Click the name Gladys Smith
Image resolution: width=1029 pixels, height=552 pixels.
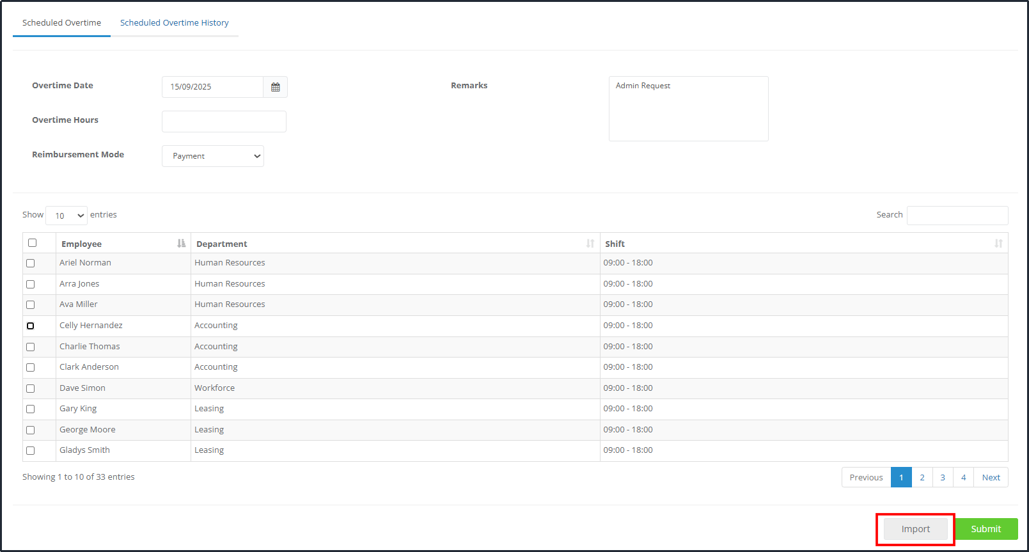[84, 450]
